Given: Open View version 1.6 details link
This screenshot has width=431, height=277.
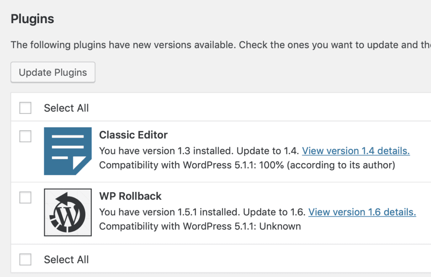Looking at the screenshot, I should click(x=362, y=212).
